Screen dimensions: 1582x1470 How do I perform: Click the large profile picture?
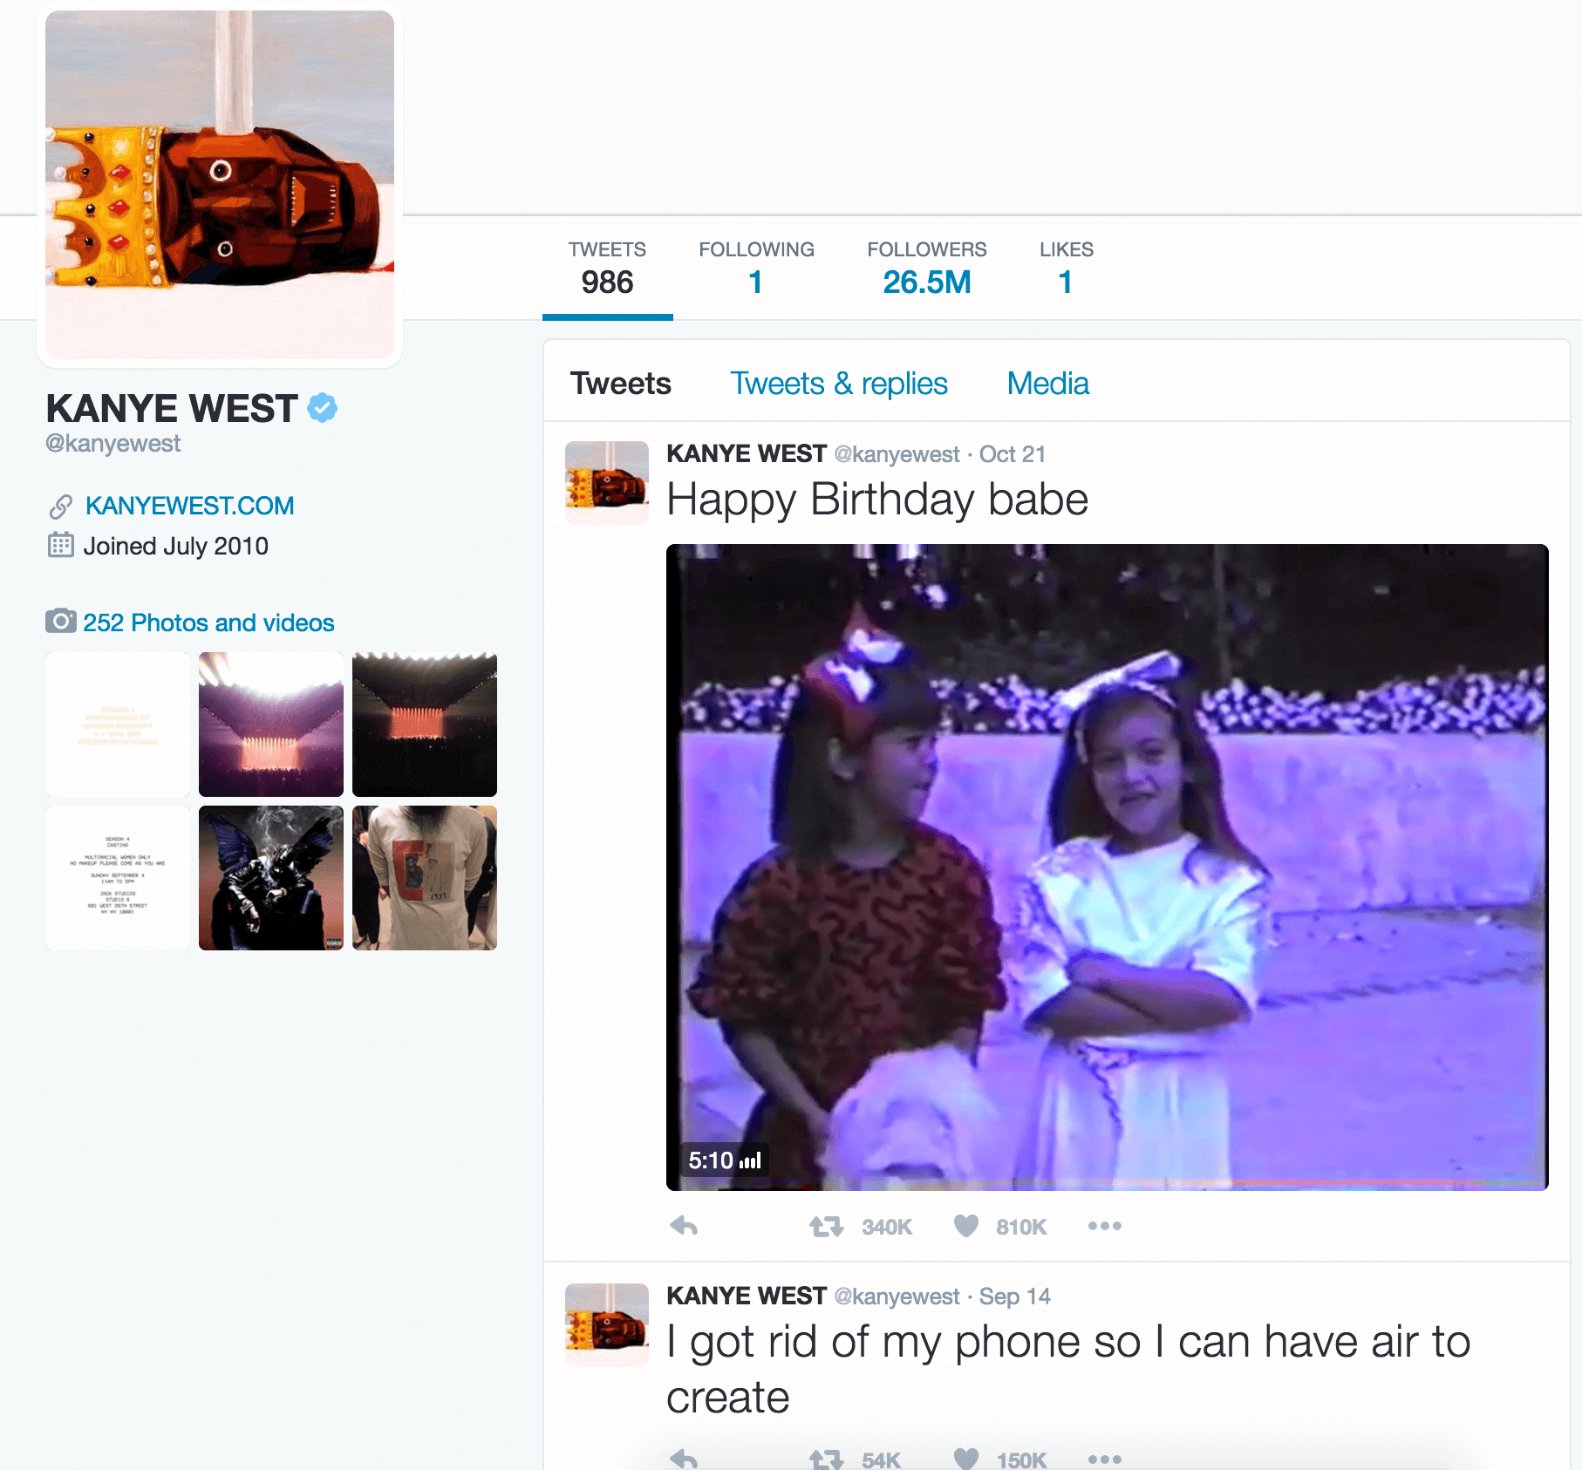pyautogui.click(x=220, y=185)
